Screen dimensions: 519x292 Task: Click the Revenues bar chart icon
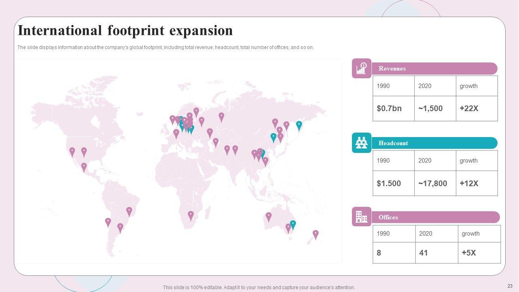point(361,69)
